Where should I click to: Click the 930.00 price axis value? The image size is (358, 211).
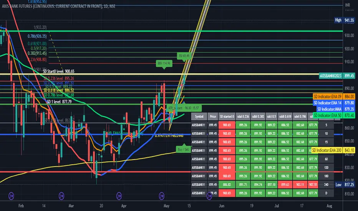click(x=349, y=36)
